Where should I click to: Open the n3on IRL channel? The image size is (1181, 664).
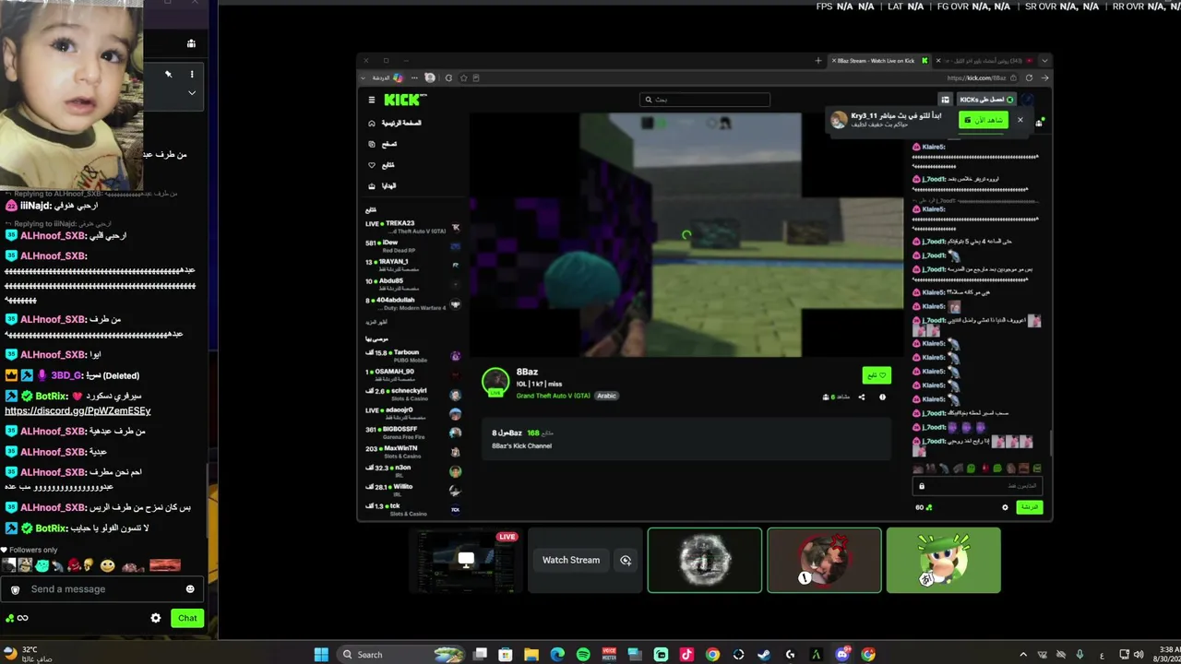click(x=412, y=470)
